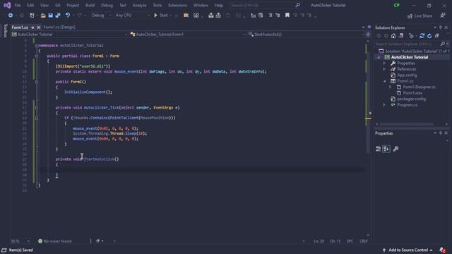452x254 pixels.
Task: Open the Extensions menu
Action: [177, 5]
